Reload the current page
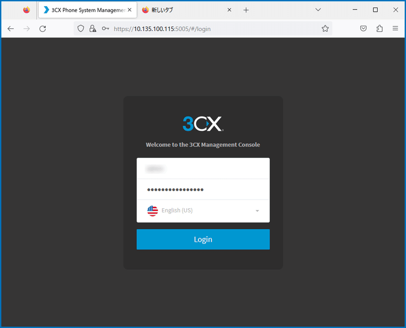 [x=43, y=29]
